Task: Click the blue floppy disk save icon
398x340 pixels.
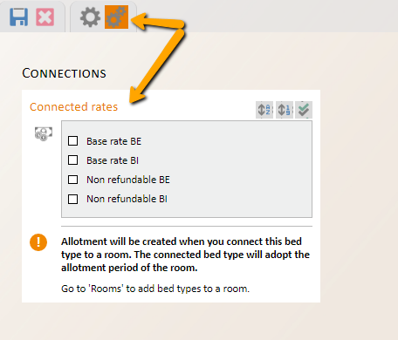Action: tap(19, 17)
